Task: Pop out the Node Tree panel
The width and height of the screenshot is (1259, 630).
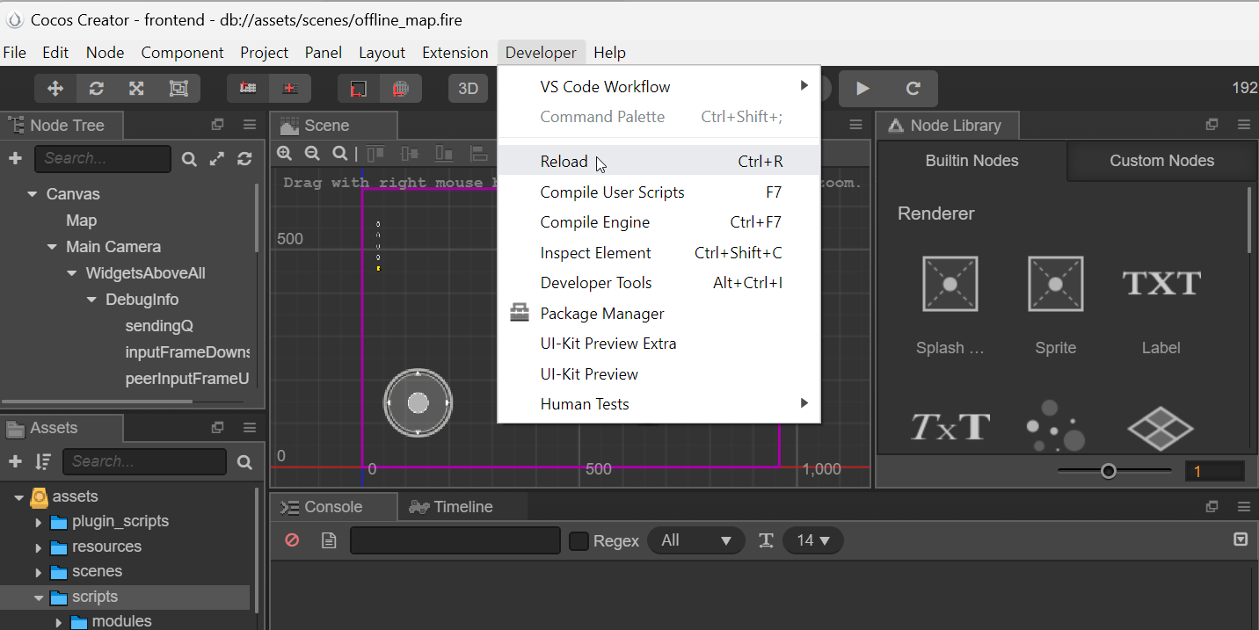Action: tap(218, 125)
